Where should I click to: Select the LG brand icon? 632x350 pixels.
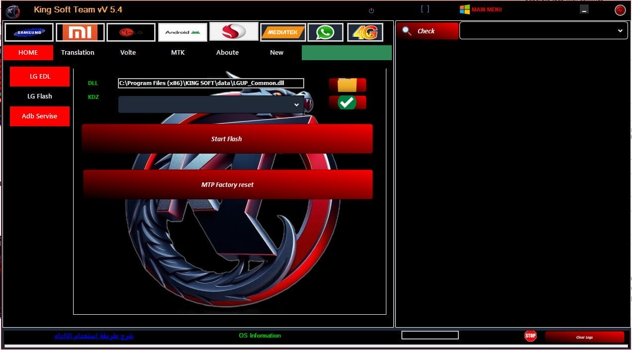click(131, 32)
